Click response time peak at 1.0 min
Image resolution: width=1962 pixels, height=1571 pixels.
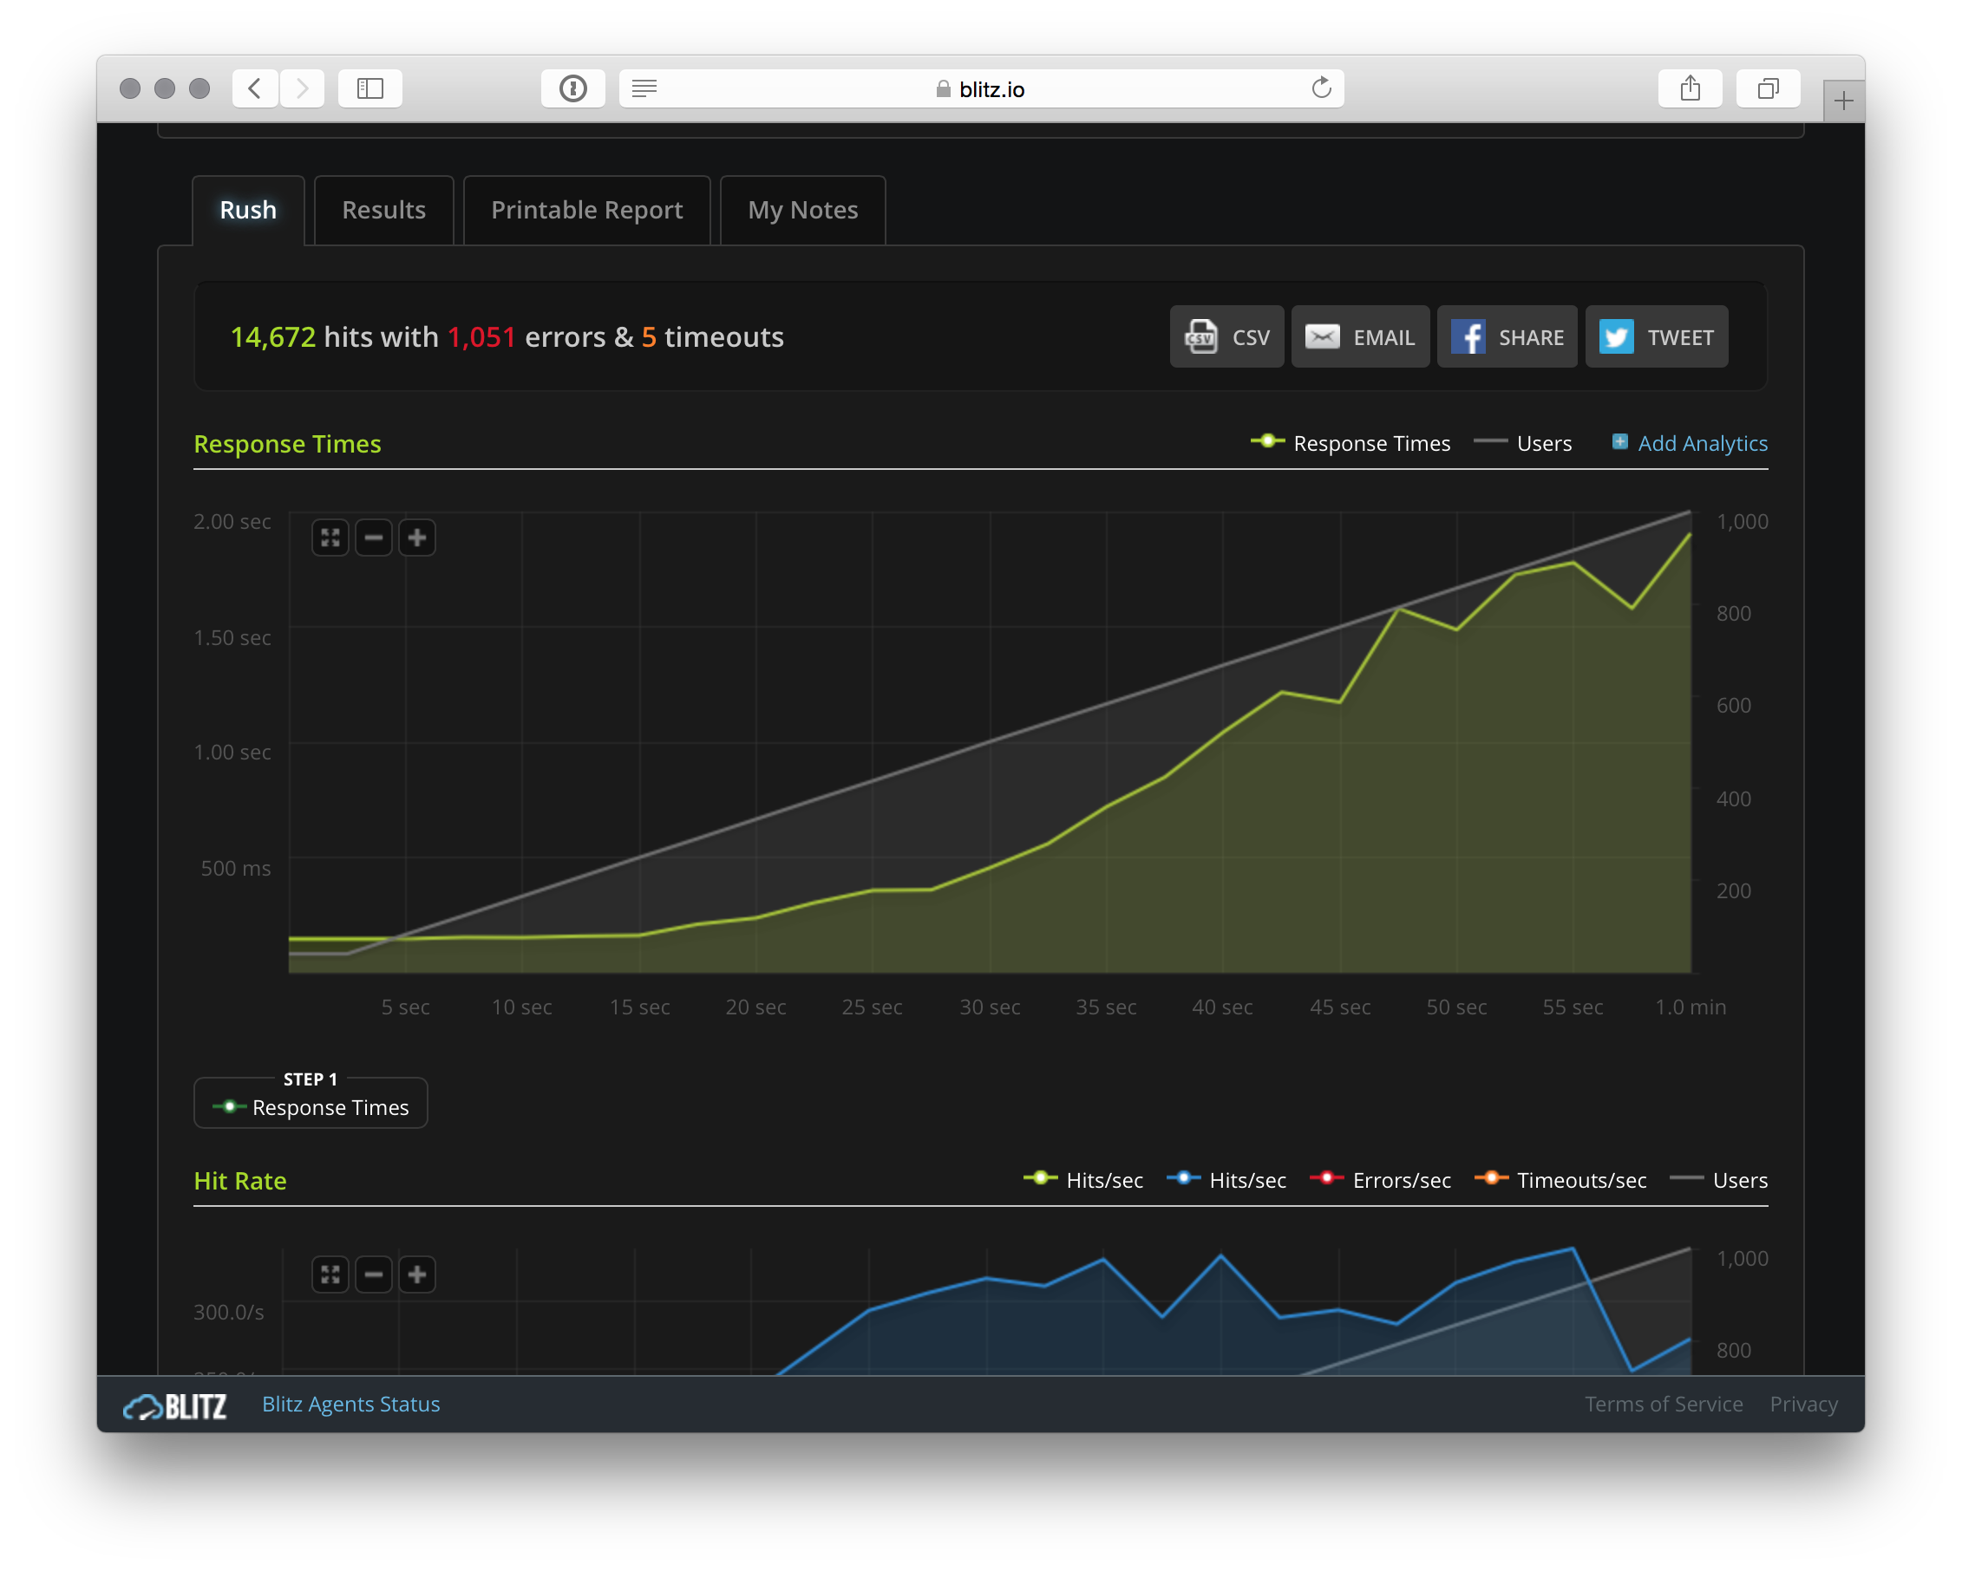(x=1689, y=535)
